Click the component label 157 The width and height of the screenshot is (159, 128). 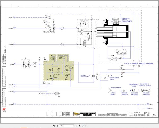point(105,78)
